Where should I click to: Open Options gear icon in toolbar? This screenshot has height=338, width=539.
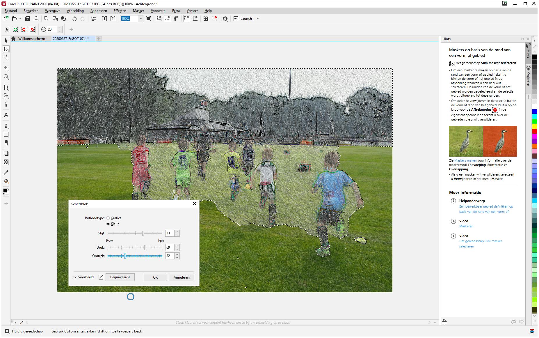225,19
